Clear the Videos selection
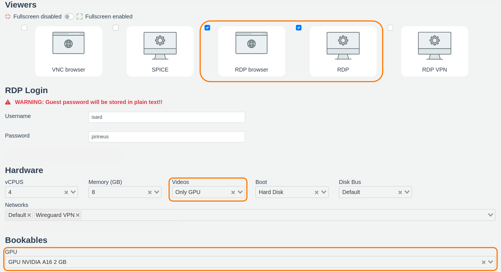 233,192
